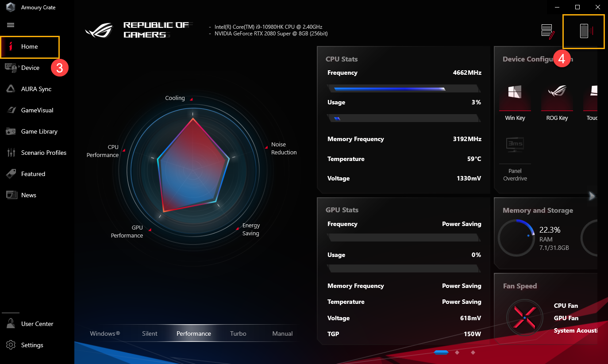
Task: Select the AURA Sync triangle icon
Action: point(11,89)
